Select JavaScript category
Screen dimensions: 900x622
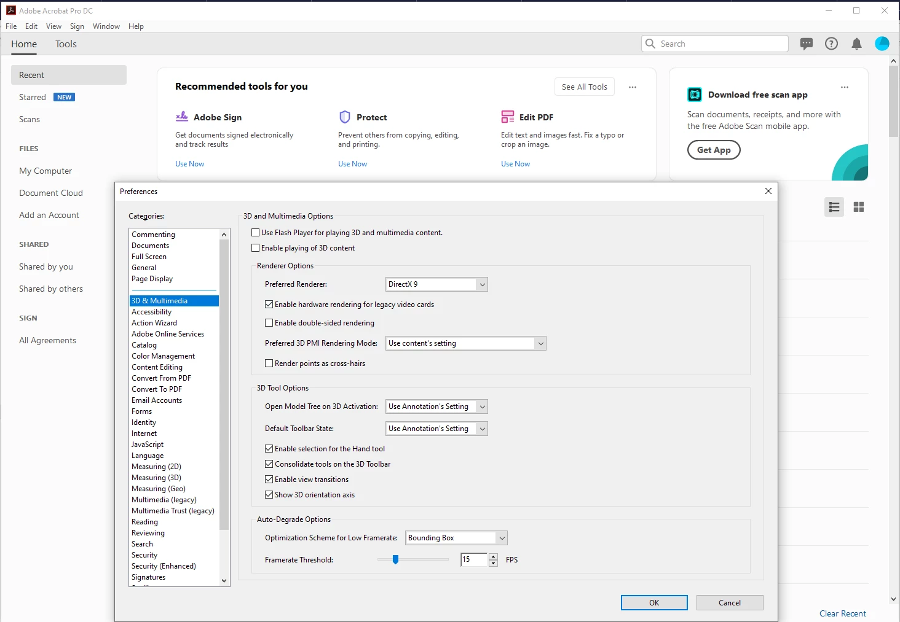pos(174,445)
